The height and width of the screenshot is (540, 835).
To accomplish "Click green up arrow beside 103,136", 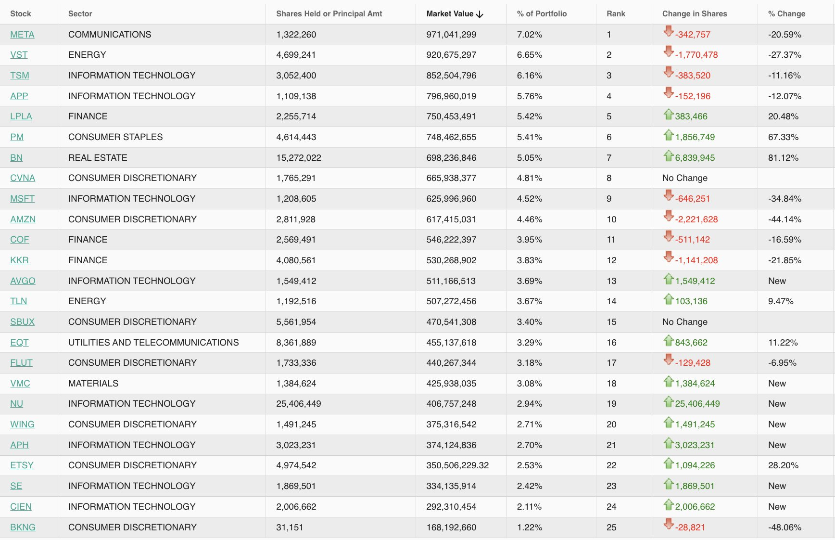I will (x=669, y=299).
